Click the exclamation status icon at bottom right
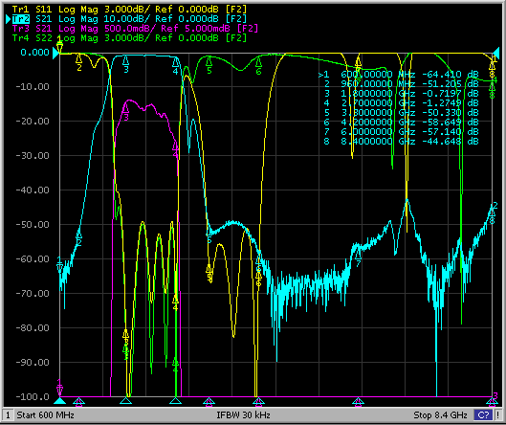This screenshot has height=425, width=506. [x=498, y=414]
